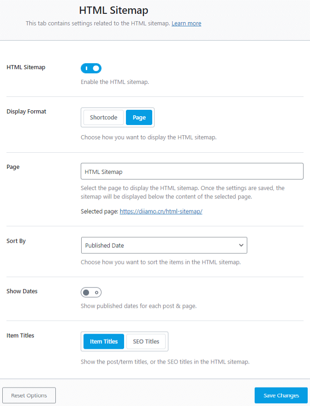The width and height of the screenshot is (310, 406).
Task: Select Shortcode display format
Action: 104,118
